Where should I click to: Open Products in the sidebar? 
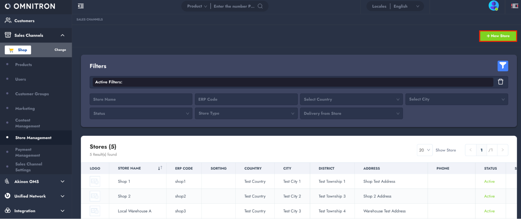point(23,65)
